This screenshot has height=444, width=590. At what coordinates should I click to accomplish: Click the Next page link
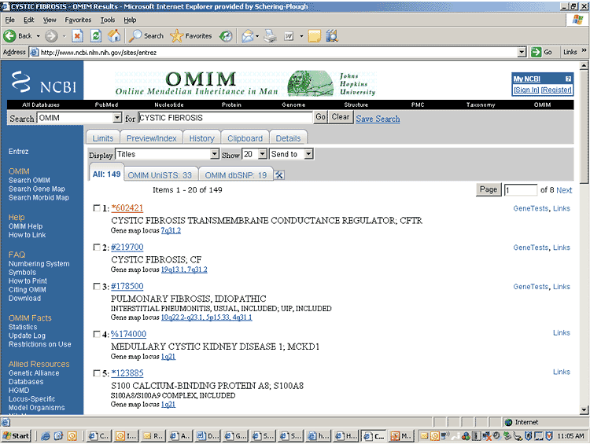coord(564,190)
